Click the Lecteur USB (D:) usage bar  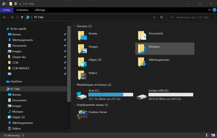coord(171,94)
